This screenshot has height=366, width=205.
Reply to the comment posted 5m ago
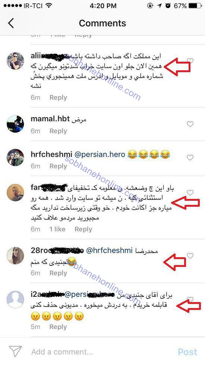pos(58,327)
